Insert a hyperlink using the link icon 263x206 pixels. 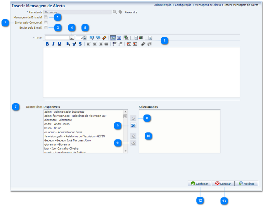143,44
